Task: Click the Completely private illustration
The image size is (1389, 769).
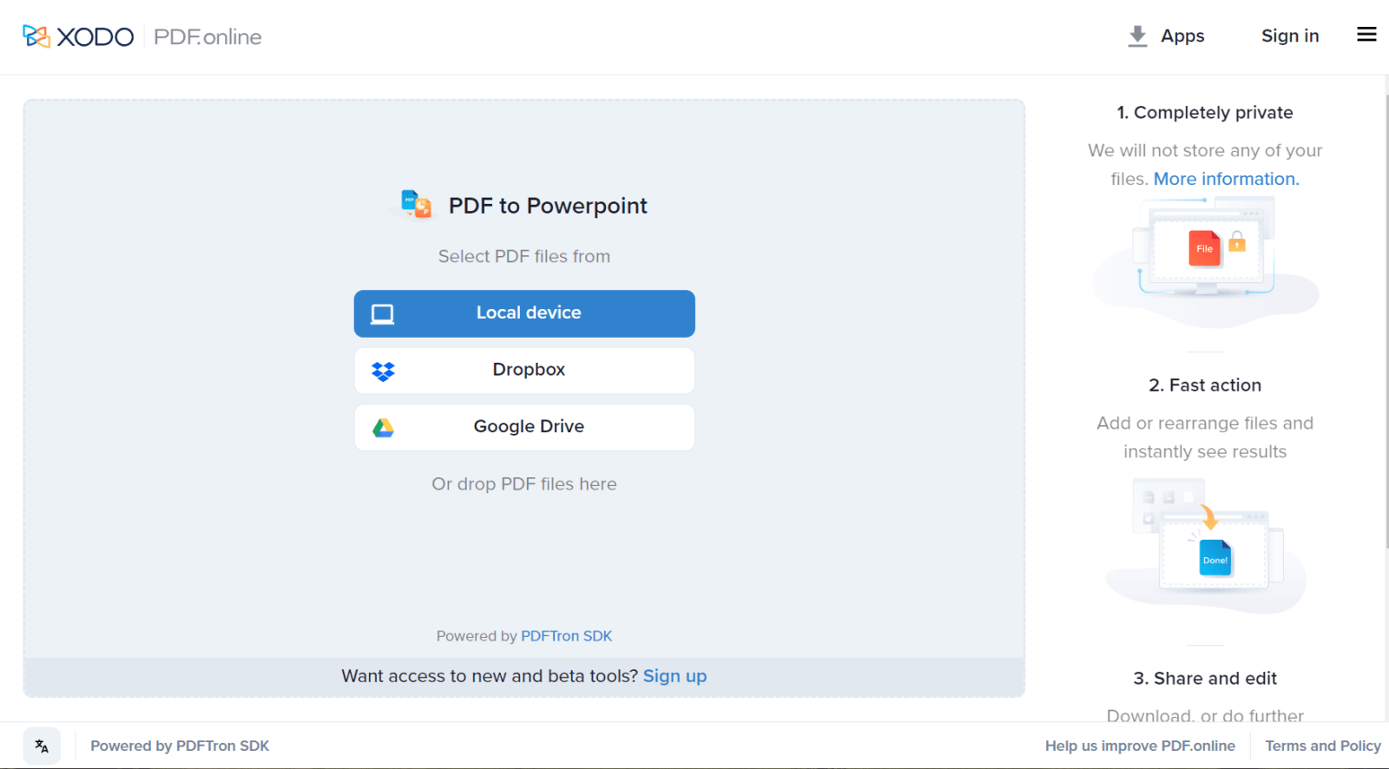Action: tap(1205, 261)
